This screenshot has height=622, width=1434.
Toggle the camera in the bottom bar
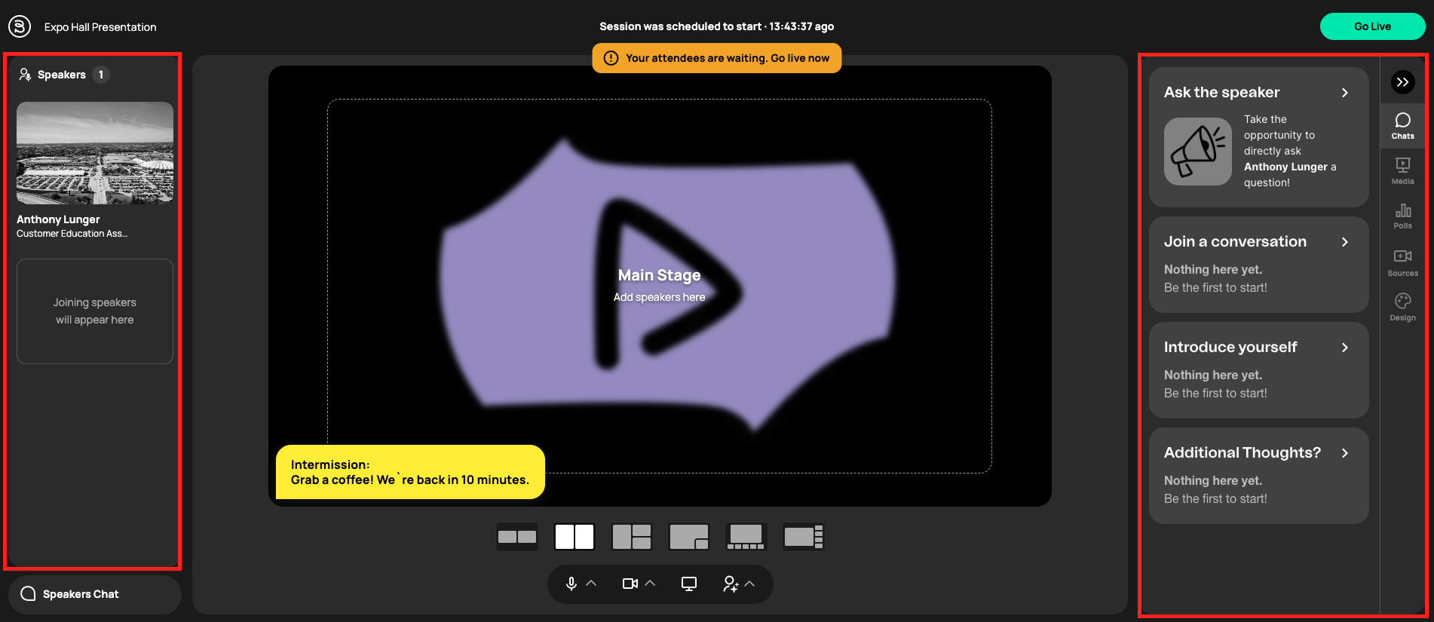[x=630, y=584]
